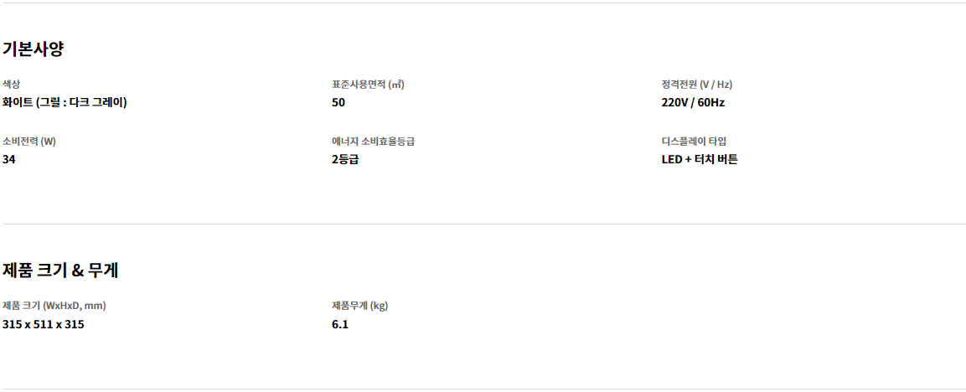The height and width of the screenshot is (392, 966).
Task: Select the 표준사용면적 (㎡) label
Action: [x=368, y=85]
